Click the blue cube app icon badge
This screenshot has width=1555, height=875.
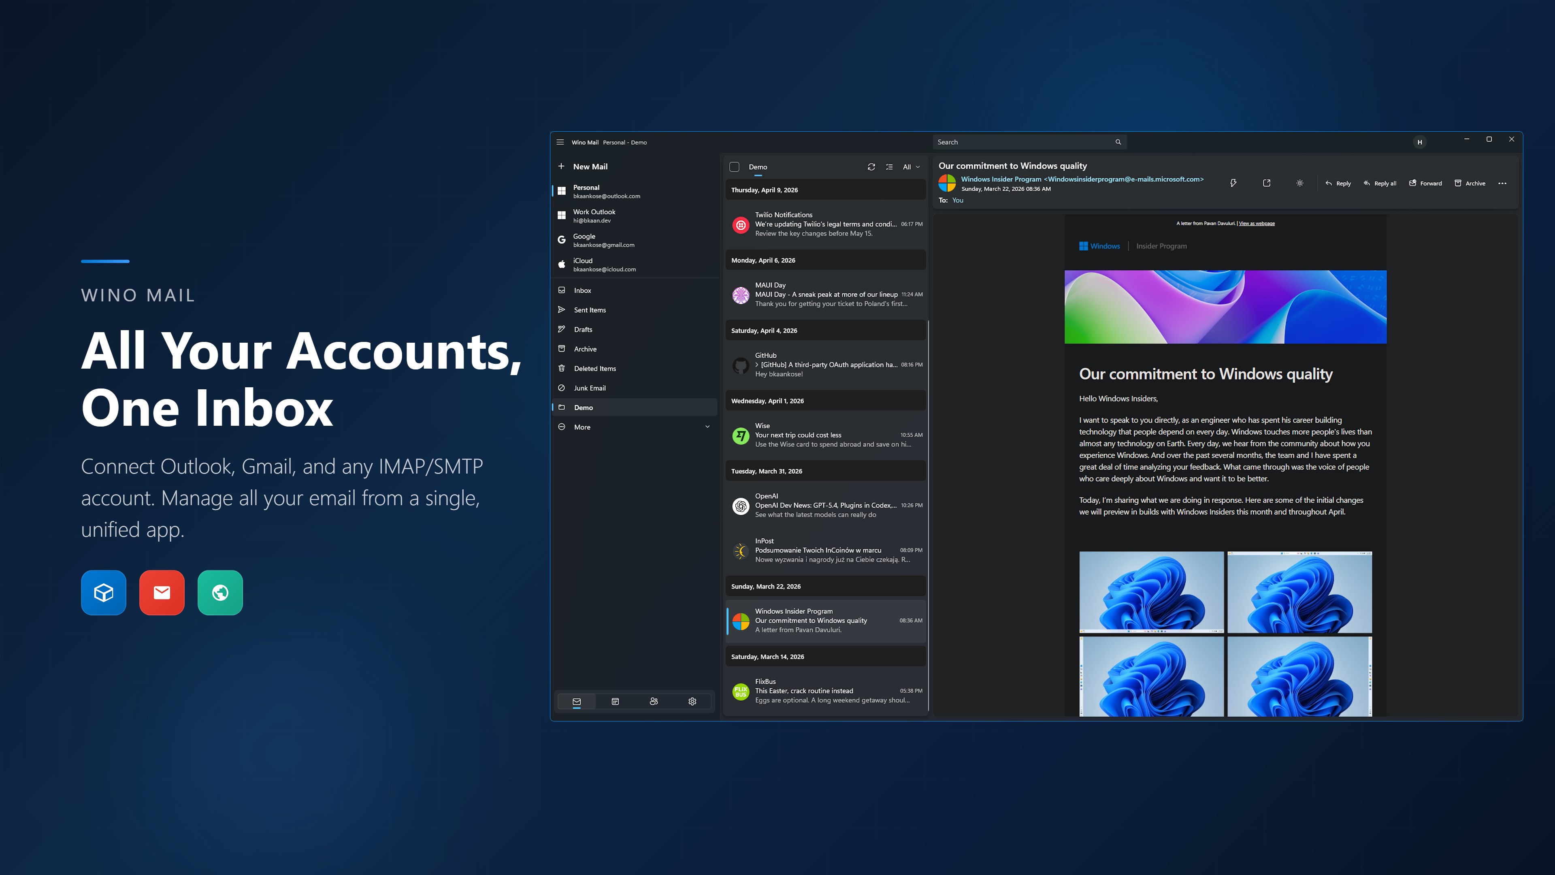pyautogui.click(x=104, y=593)
